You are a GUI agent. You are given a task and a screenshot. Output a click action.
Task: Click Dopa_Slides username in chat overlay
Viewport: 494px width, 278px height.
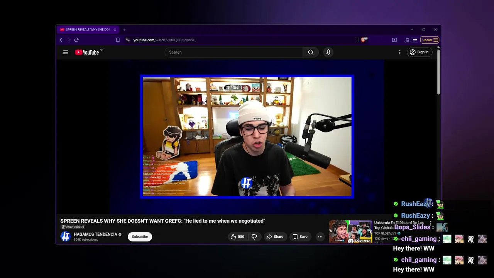point(412,227)
